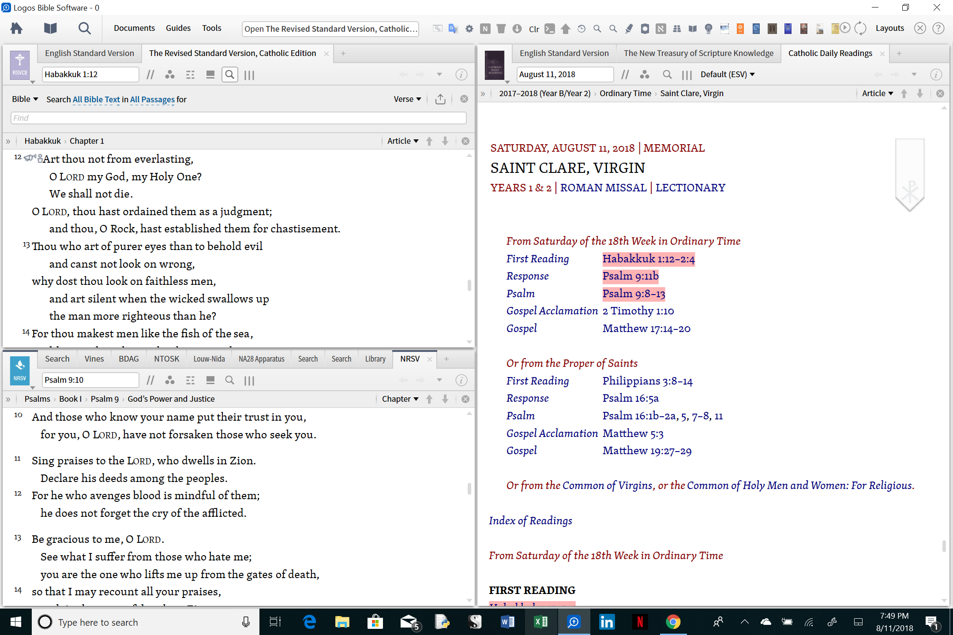Click the Google Translate shortcut icon
The height and width of the screenshot is (635, 953).
pos(453,29)
